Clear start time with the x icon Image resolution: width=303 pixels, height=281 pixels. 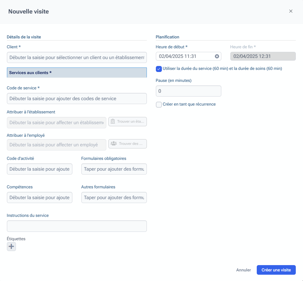point(217,56)
